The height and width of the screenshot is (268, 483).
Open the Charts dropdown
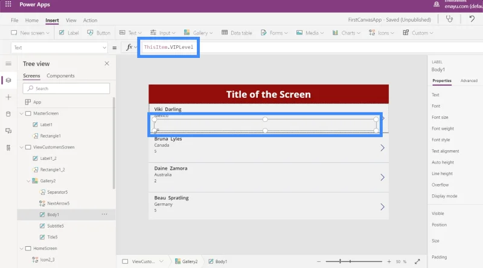[346, 33]
